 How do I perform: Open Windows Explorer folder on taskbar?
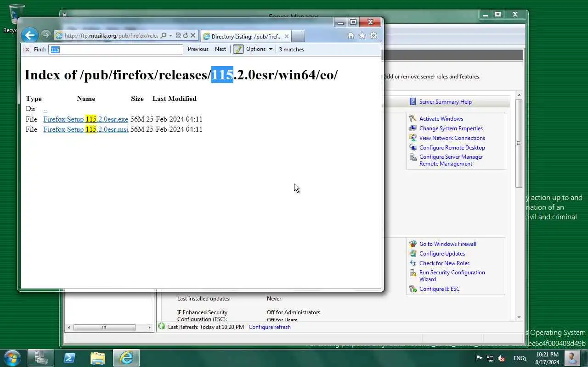tap(98, 358)
